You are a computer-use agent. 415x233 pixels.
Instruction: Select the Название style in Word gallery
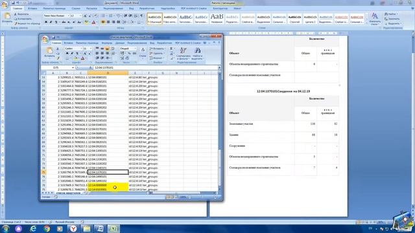pos(217,19)
